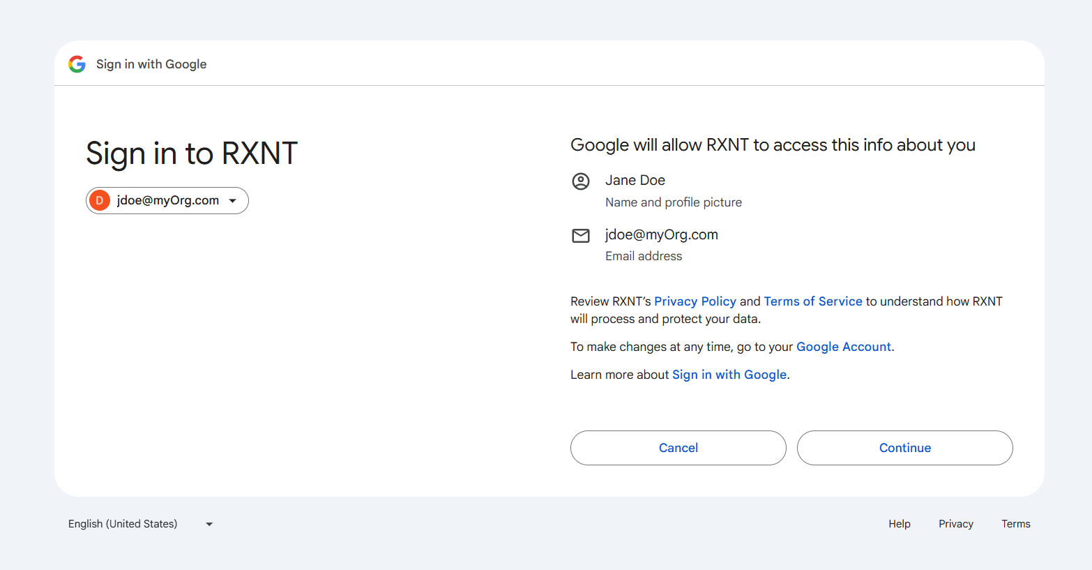1092x570 pixels.
Task: Open Help in the footer
Action: 899,524
